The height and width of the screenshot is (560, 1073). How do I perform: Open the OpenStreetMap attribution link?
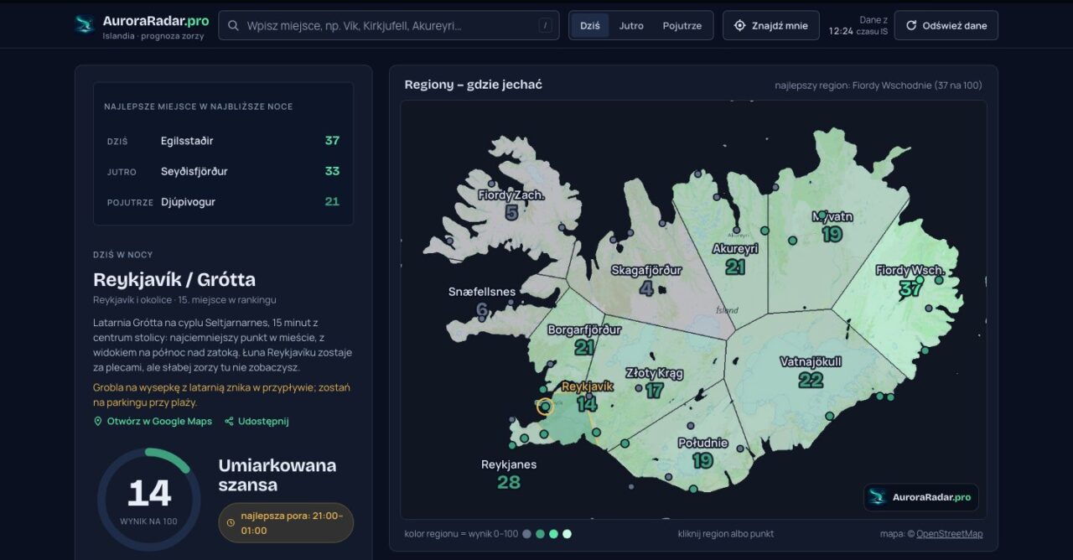[x=949, y=534]
